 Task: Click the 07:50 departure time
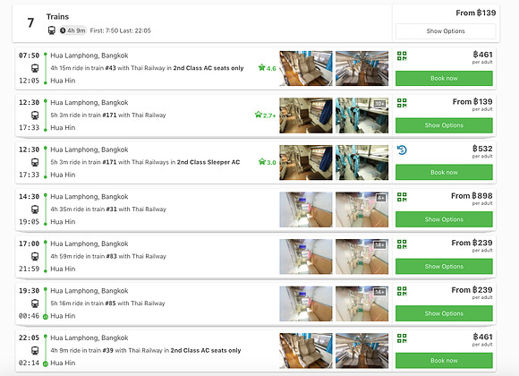29,56
